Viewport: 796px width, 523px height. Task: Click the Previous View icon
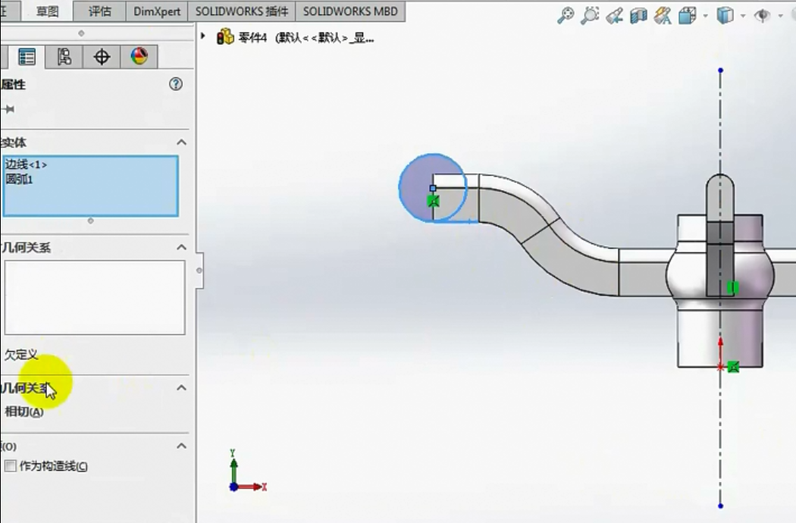[615, 15]
